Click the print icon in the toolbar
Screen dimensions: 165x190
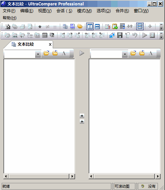[x=23, y=26]
